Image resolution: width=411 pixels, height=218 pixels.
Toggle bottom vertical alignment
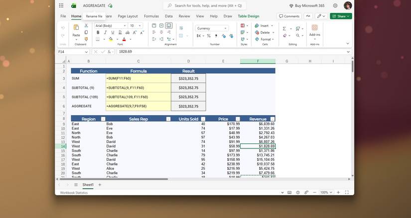tap(169, 26)
